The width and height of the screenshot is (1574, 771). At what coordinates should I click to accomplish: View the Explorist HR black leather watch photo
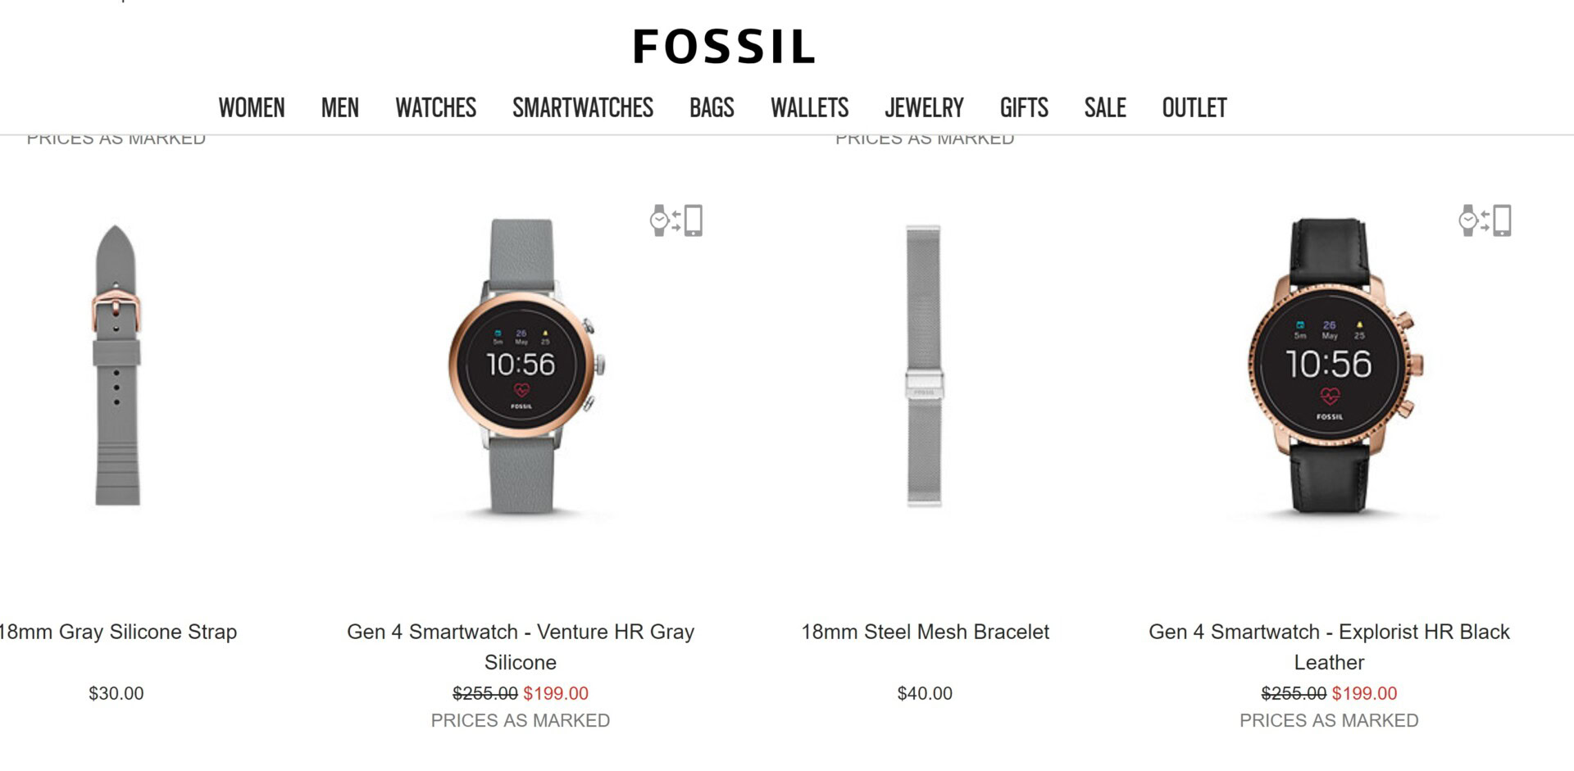[x=1330, y=365]
